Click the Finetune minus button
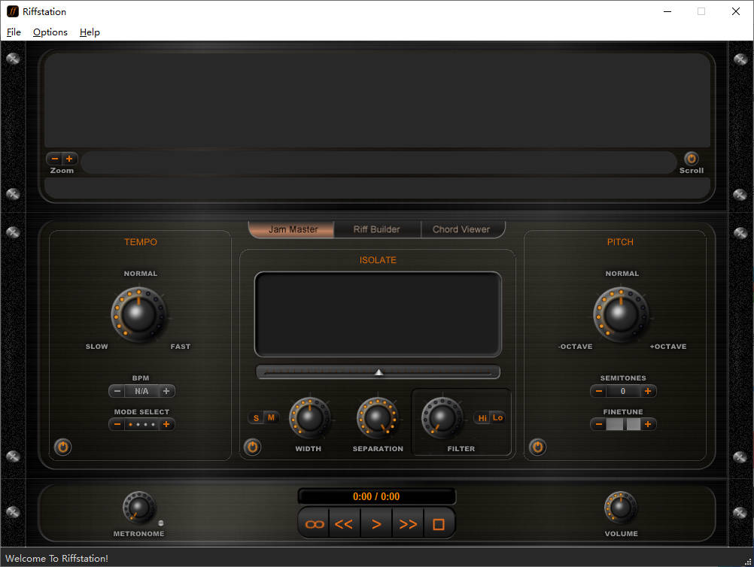 click(599, 424)
